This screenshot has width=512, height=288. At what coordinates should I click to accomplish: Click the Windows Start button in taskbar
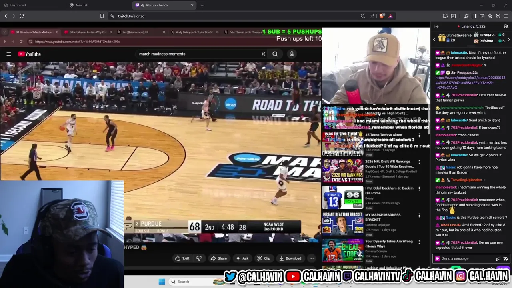pos(162,282)
